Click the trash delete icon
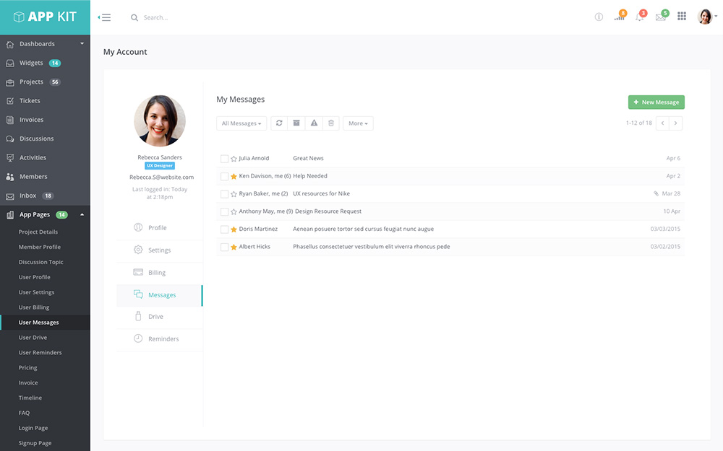Screen dimensions: 723x451 (331, 123)
